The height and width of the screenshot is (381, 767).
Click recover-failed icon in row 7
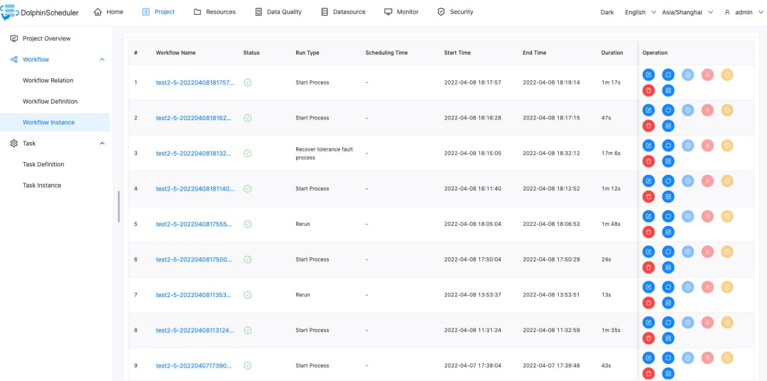coord(687,287)
